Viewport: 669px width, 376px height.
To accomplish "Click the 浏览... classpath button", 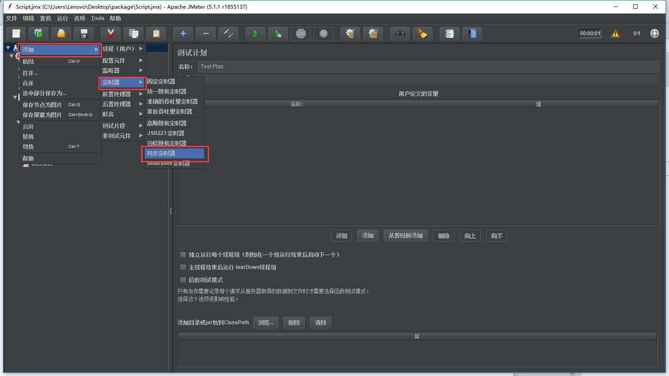I will pos(266,322).
